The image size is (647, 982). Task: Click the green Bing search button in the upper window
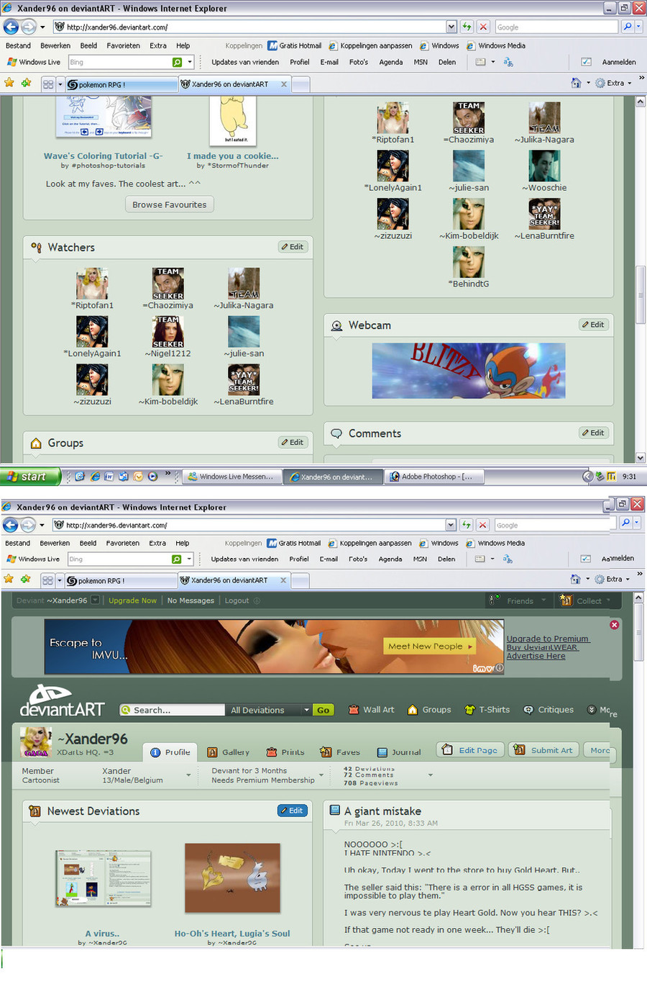(x=178, y=63)
